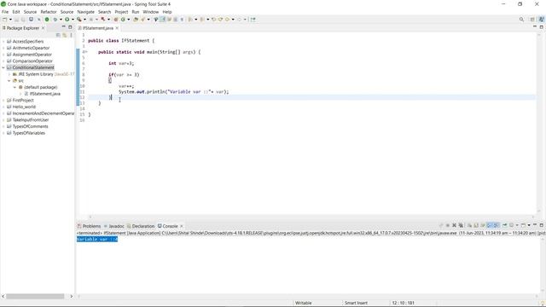Run the program with the green Run icon
546x307 pixels.
[x=67, y=20]
